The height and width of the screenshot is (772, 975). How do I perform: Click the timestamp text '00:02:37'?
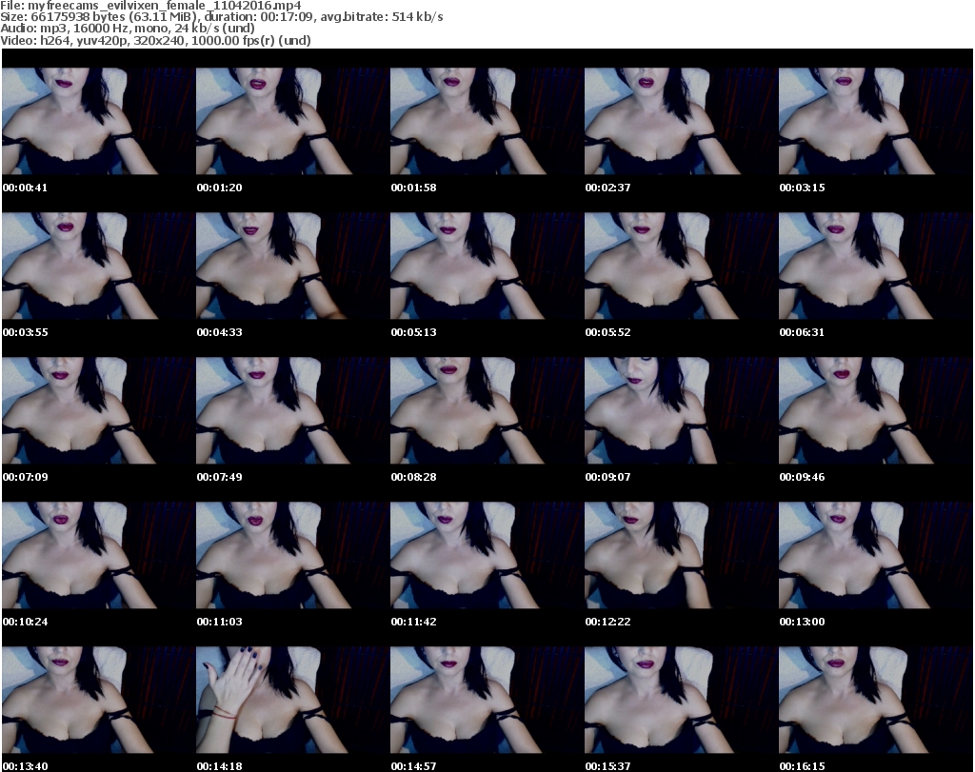point(607,188)
